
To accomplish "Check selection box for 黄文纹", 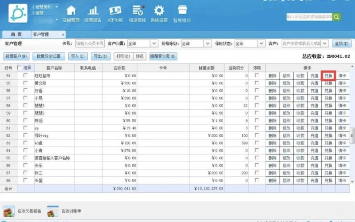I will pyautogui.click(x=25, y=83).
